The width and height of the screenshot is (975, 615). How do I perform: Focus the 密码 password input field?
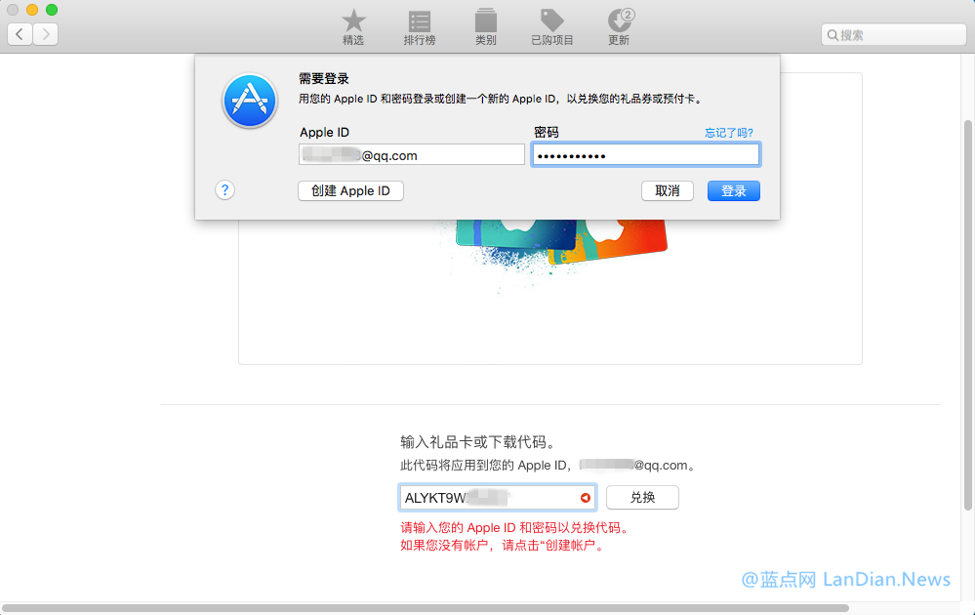point(646,153)
